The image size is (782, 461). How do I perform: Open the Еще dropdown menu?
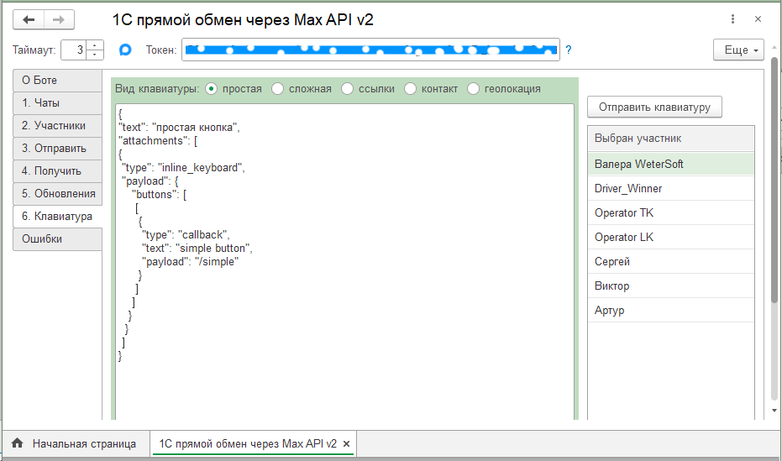pos(738,50)
